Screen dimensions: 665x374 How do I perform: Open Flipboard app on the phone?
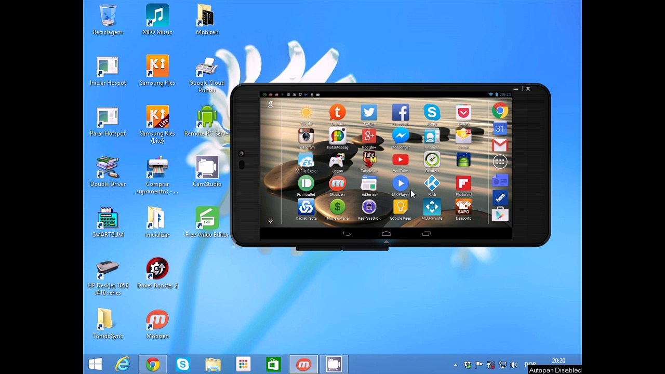[463, 183]
